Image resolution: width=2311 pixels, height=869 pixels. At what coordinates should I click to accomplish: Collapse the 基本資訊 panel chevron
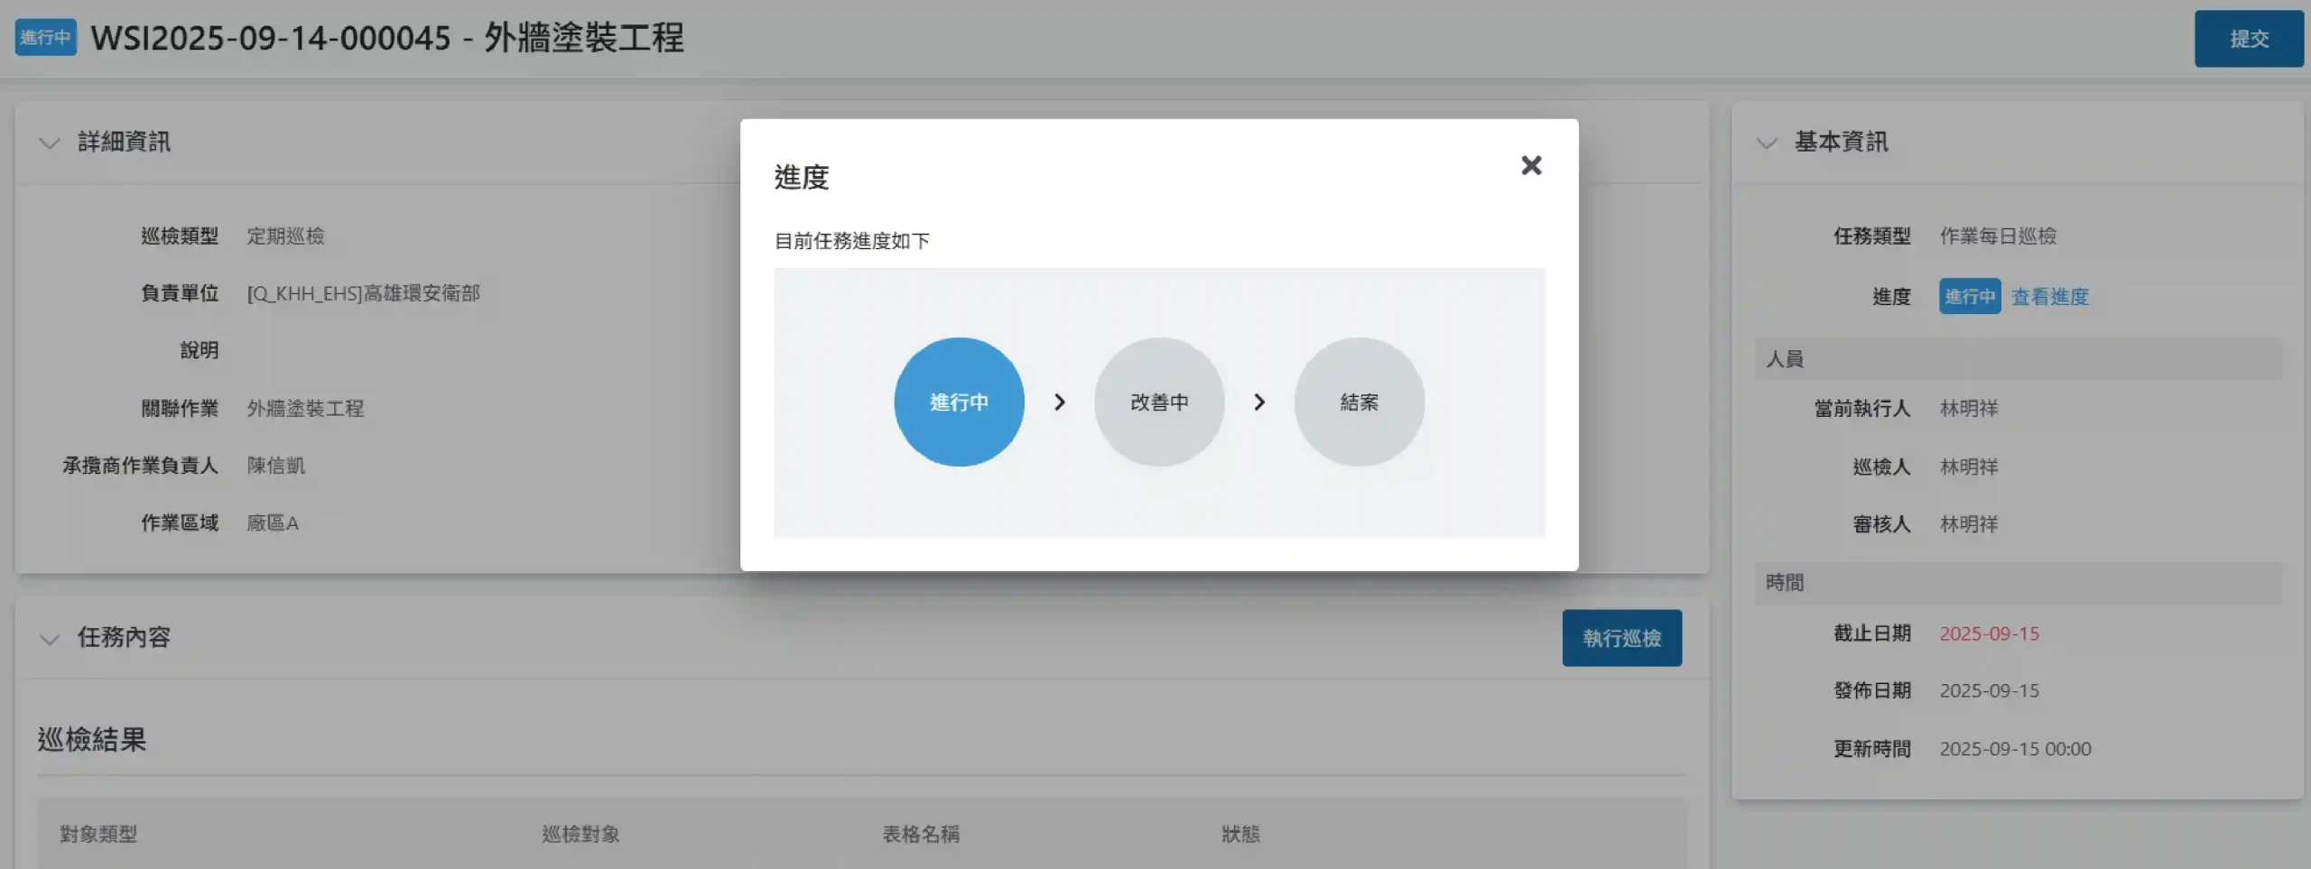tap(1767, 143)
